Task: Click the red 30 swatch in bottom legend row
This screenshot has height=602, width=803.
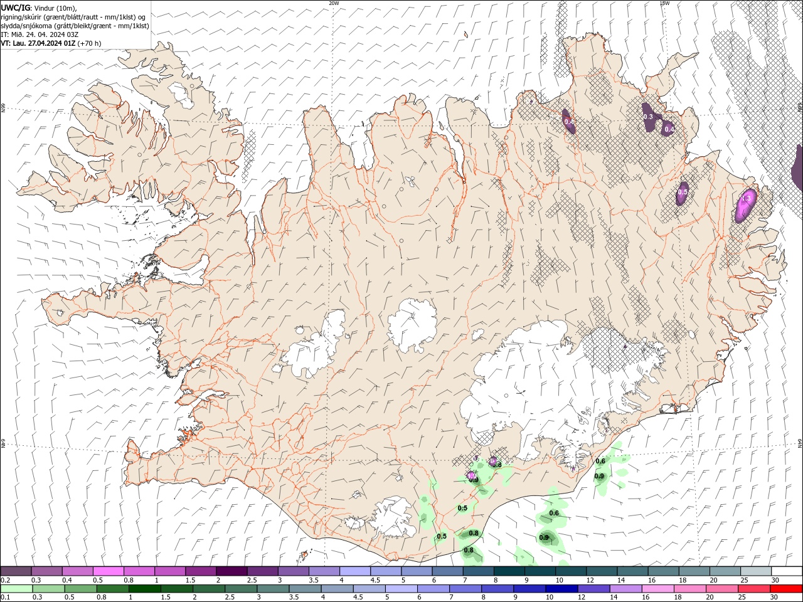Action: tap(786, 589)
